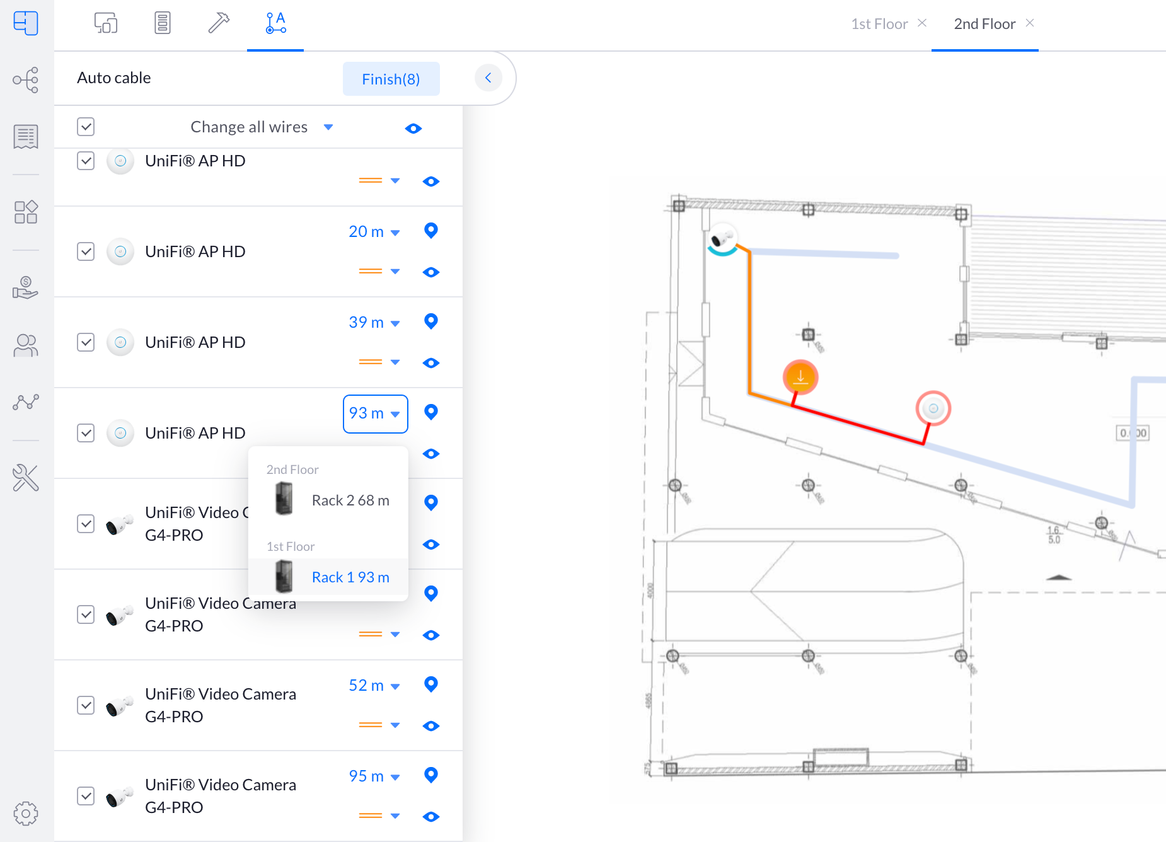Expand the Change all wires dropdown
1166x842 pixels.
click(x=328, y=127)
